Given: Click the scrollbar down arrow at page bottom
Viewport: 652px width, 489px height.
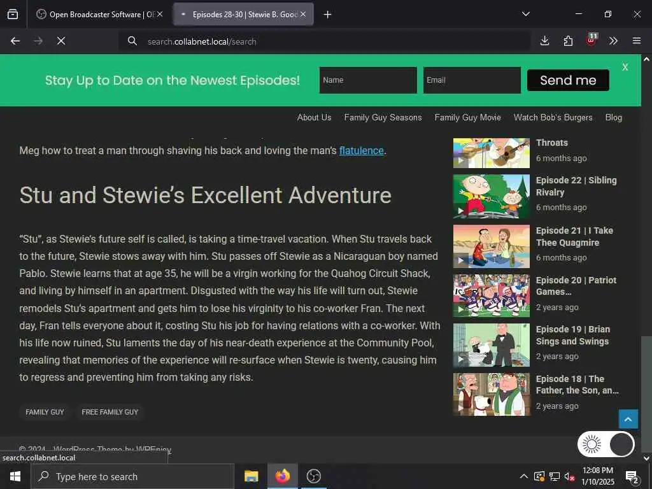Looking at the screenshot, I should click(x=646, y=458).
